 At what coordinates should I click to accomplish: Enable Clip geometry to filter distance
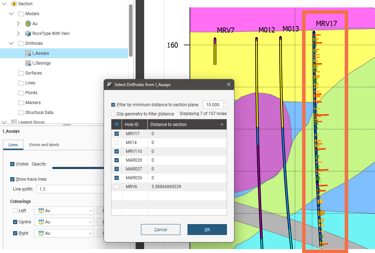113,114
